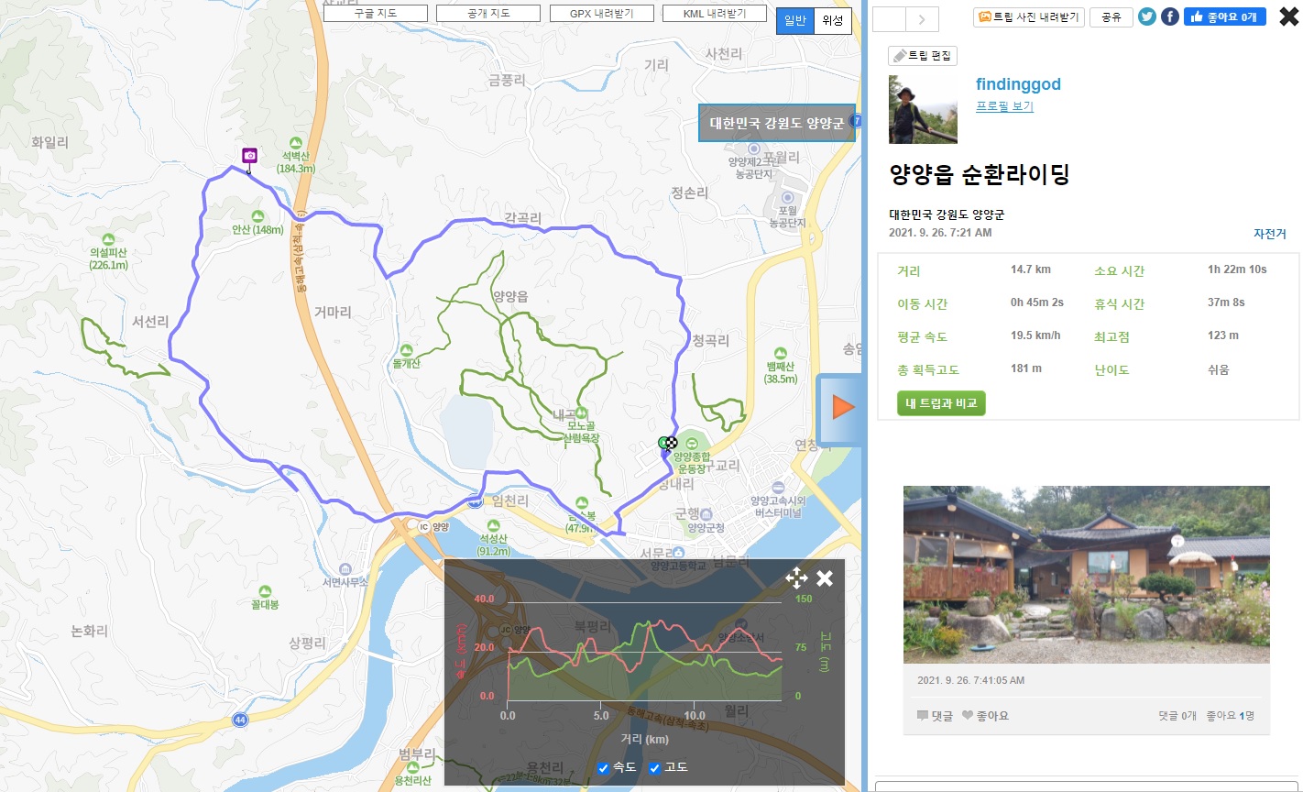Click the 돌개산 mountain icon
This screenshot has height=792, width=1303.
point(407,350)
